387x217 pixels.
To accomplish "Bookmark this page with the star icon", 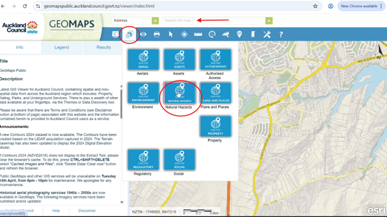I will tap(315, 6).
